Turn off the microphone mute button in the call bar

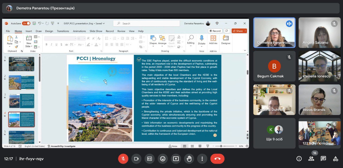(x=123, y=159)
